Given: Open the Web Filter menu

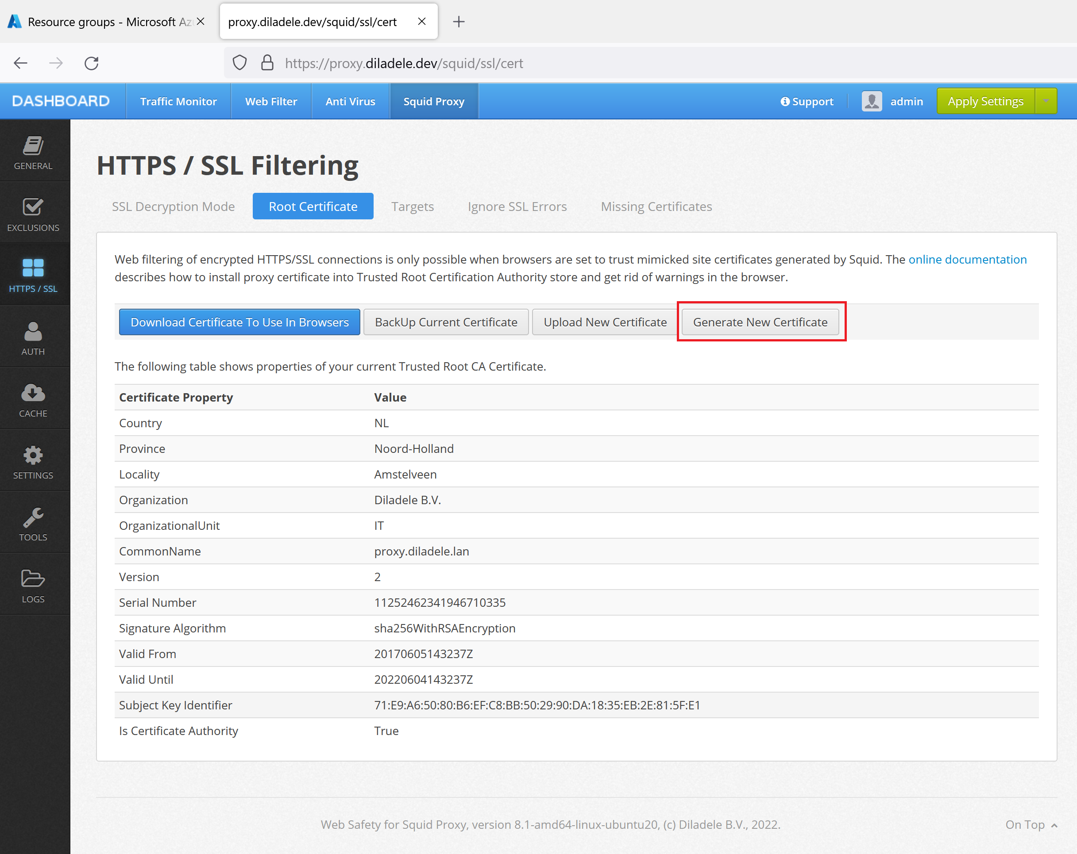Looking at the screenshot, I should point(271,101).
